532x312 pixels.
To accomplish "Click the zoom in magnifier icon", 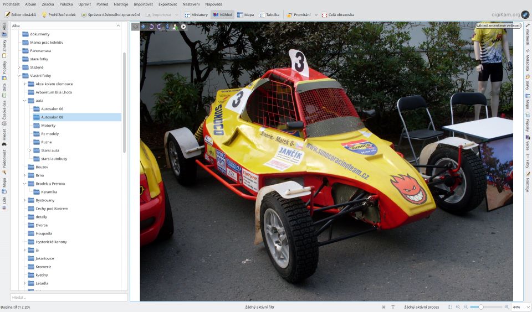I will (507, 307).
